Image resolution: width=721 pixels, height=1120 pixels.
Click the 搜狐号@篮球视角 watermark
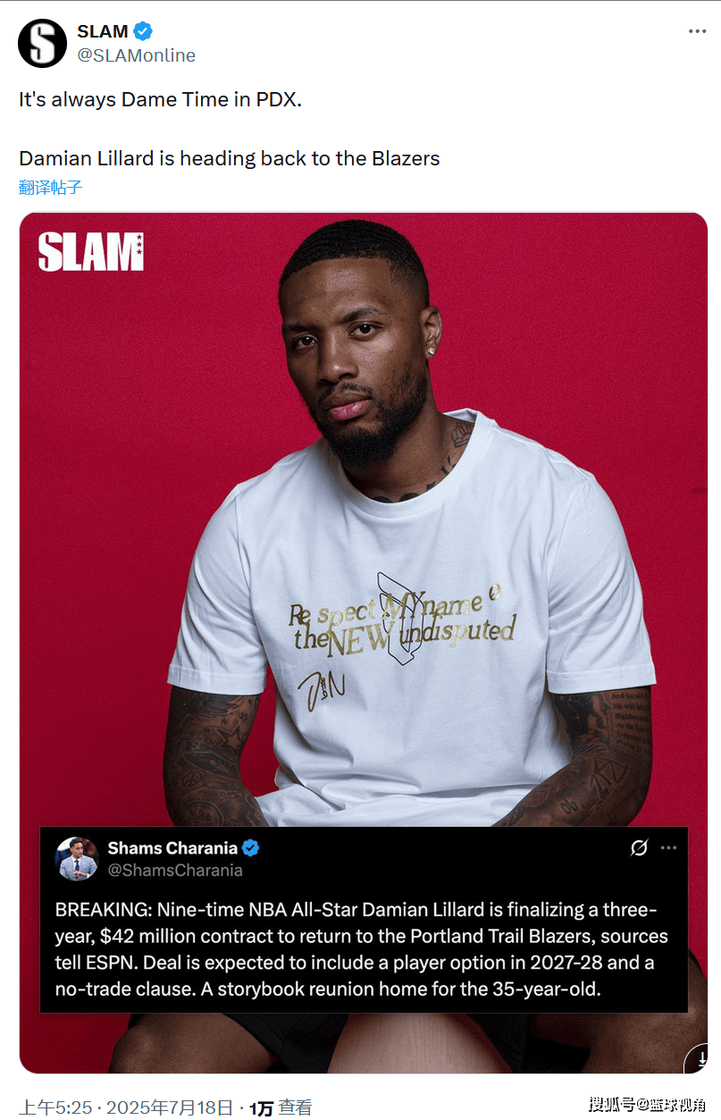coord(648,1105)
